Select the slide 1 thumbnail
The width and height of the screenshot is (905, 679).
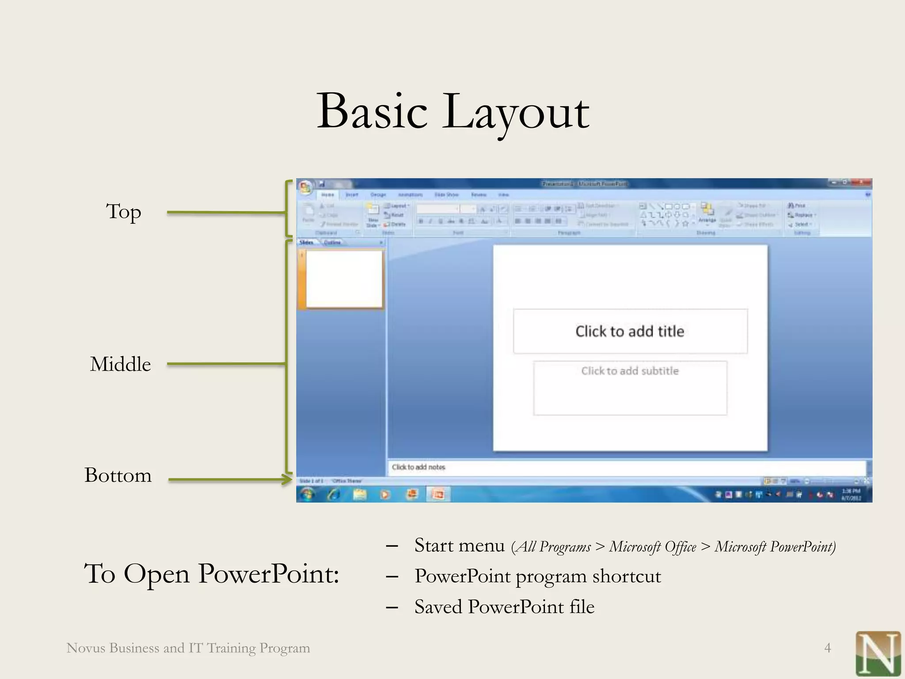point(343,279)
